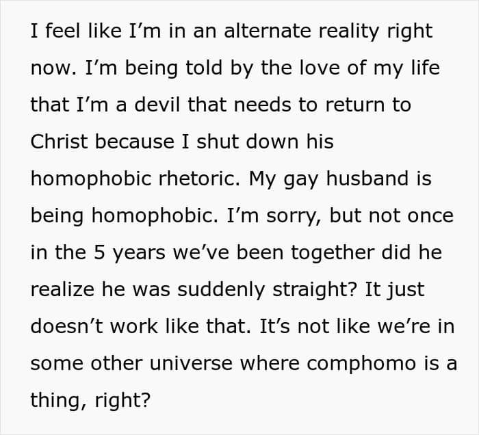The width and height of the screenshot is (479, 435).
Task: Click the number "5" before "years"
Action: 99,253
